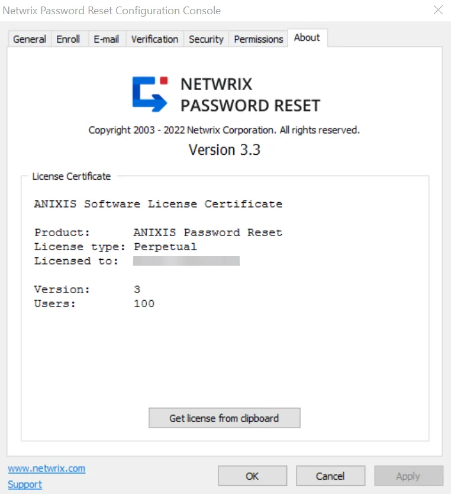
Task: Switch to the General tab
Action: pos(30,39)
